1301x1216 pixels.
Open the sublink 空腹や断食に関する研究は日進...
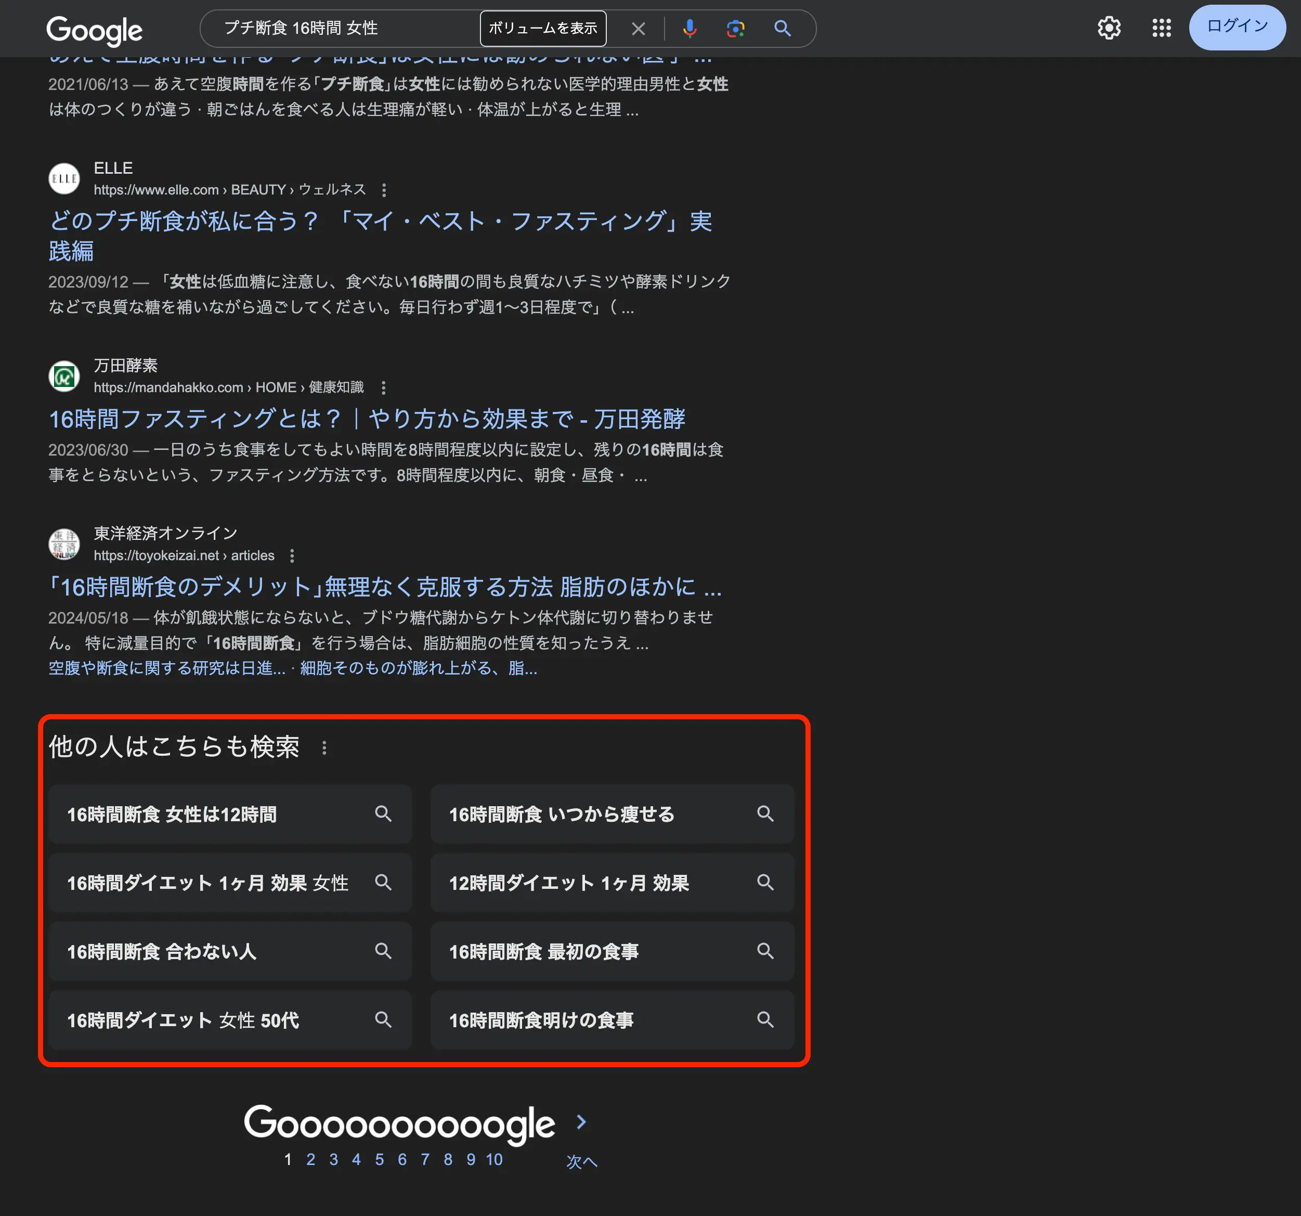167,669
